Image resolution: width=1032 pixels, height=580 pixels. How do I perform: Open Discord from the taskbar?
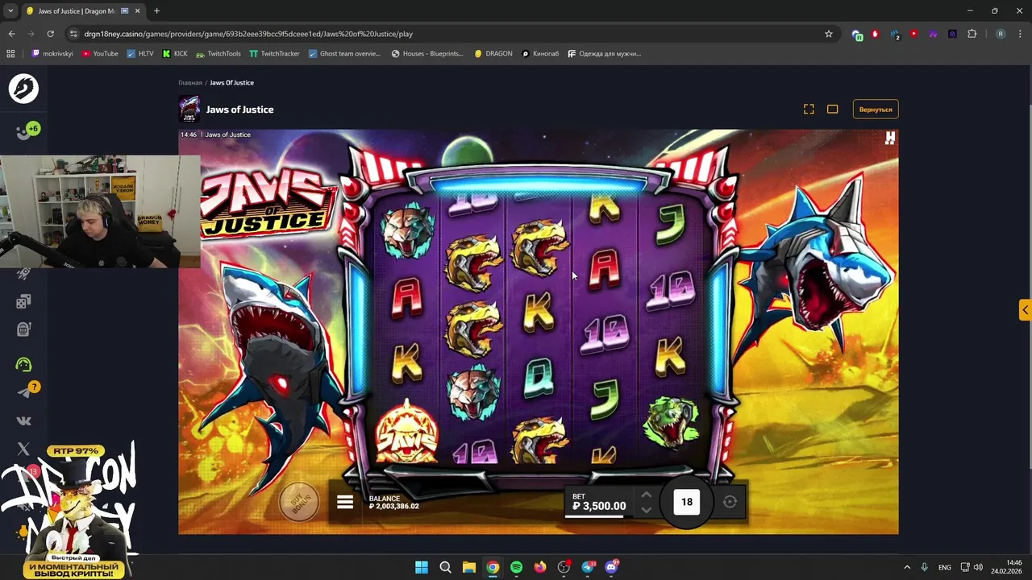click(612, 567)
